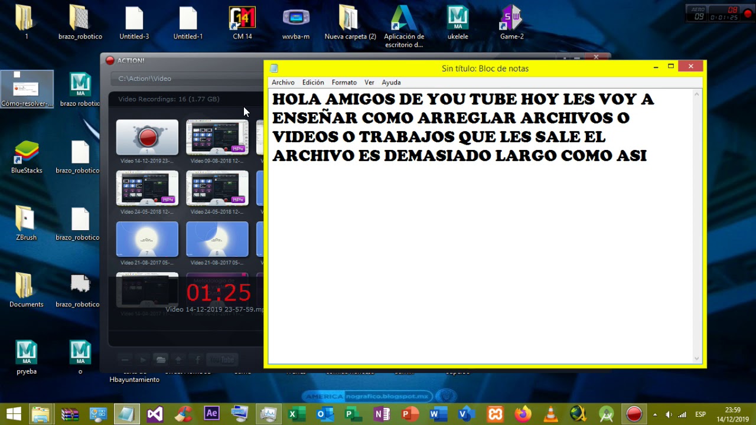Launch Game-2 desktop shortcut

tap(511, 23)
